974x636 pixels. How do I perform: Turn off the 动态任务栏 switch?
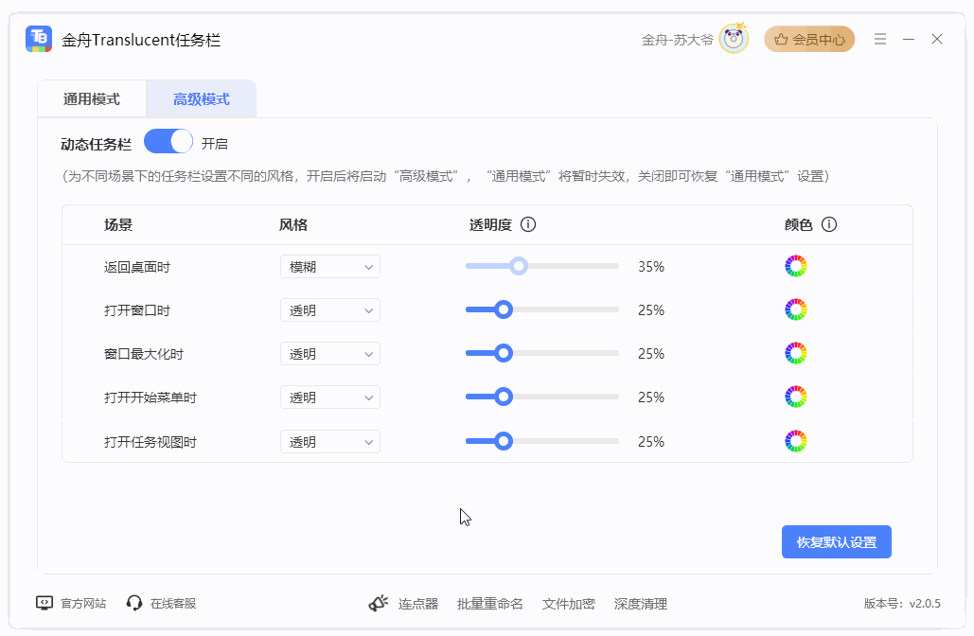click(x=168, y=143)
